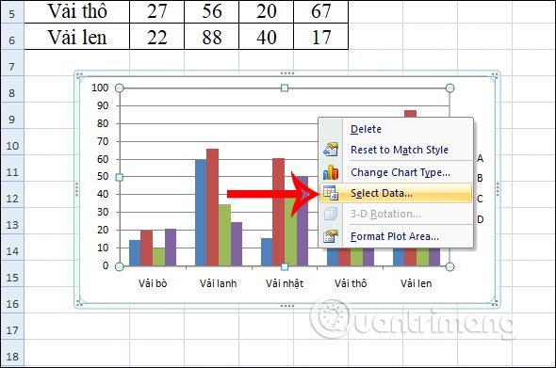Open Select Data from context menu
This screenshot has height=368, width=556.
pyautogui.click(x=396, y=193)
